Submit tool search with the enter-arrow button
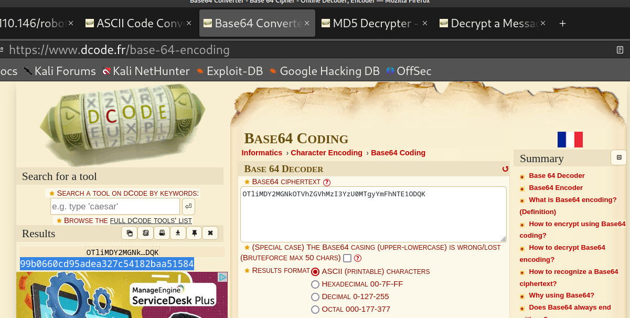The width and height of the screenshot is (630, 318). click(x=188, y=206)
